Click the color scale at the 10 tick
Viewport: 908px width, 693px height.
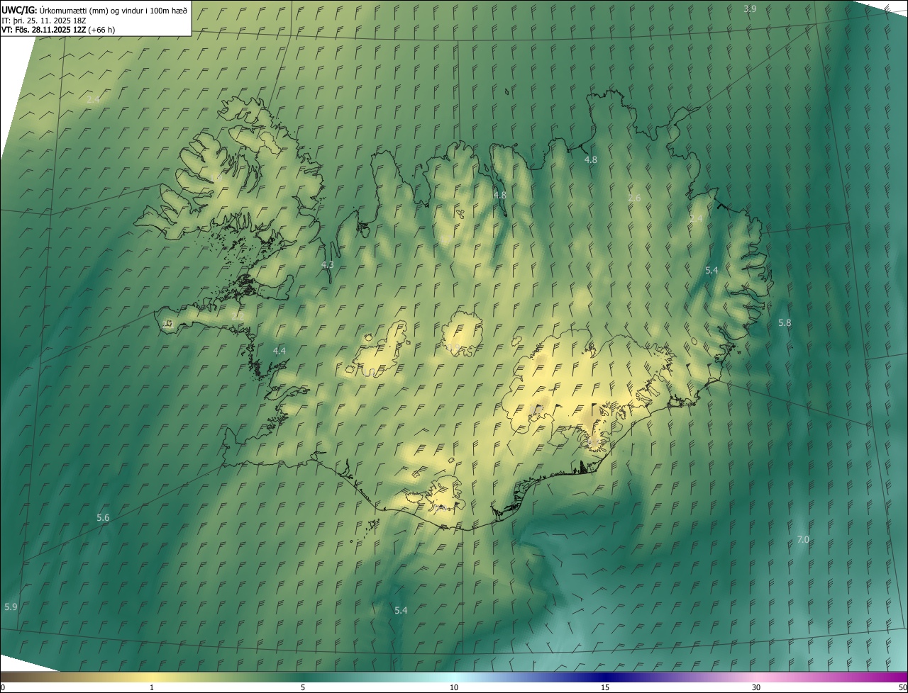click(x=454, y=687)
